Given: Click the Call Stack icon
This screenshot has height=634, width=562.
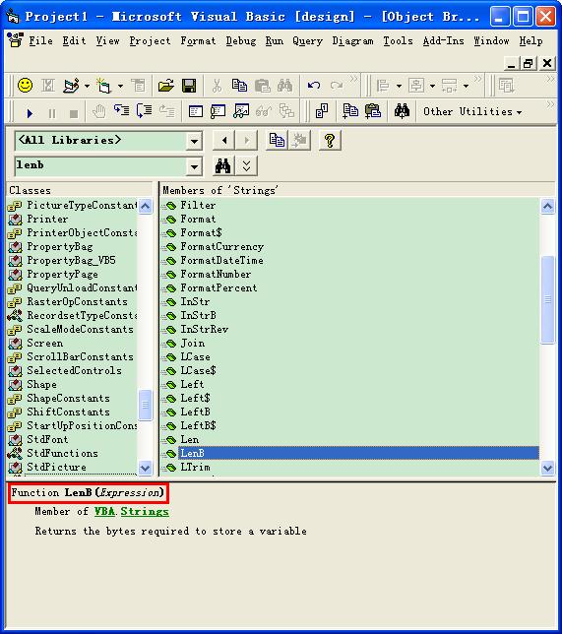Looking at the screenshot, I should [286, 111].
